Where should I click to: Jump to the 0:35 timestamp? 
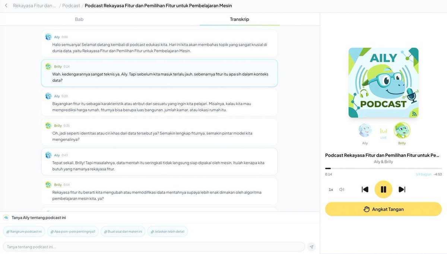[67, 126]
